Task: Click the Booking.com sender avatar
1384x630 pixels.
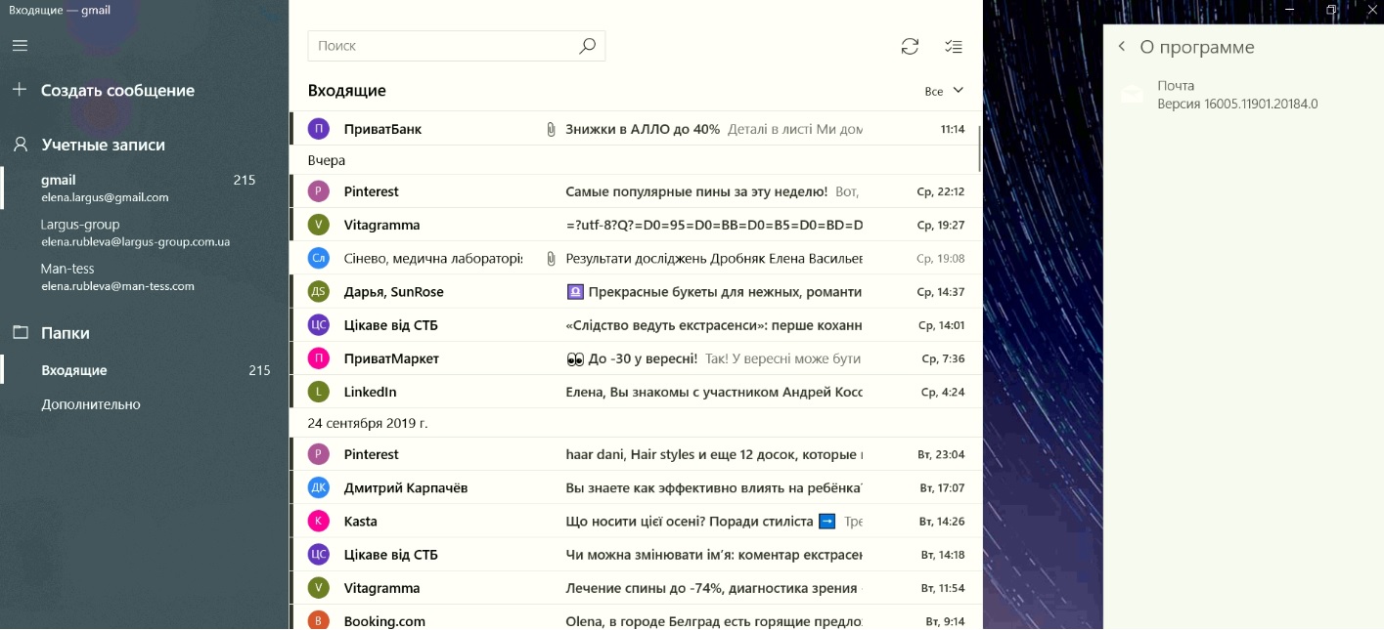Action: click(x=318, y=620)
